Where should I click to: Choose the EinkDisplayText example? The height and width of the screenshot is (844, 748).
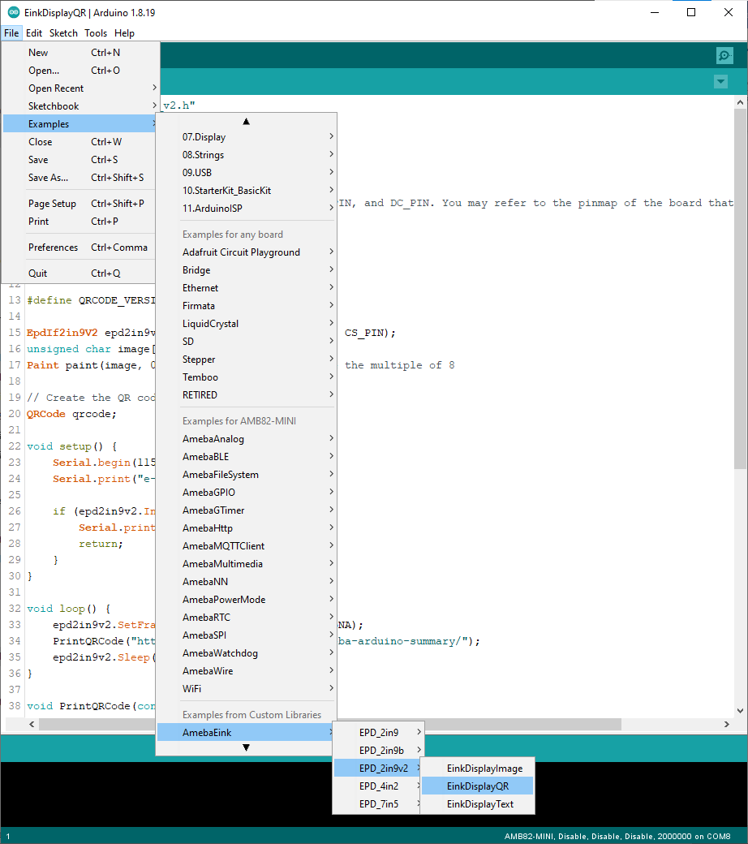click(x=479, y=803)
